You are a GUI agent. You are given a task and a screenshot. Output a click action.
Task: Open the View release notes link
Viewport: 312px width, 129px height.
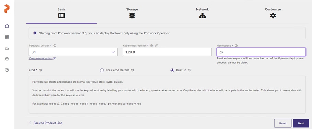pos(42,58)
